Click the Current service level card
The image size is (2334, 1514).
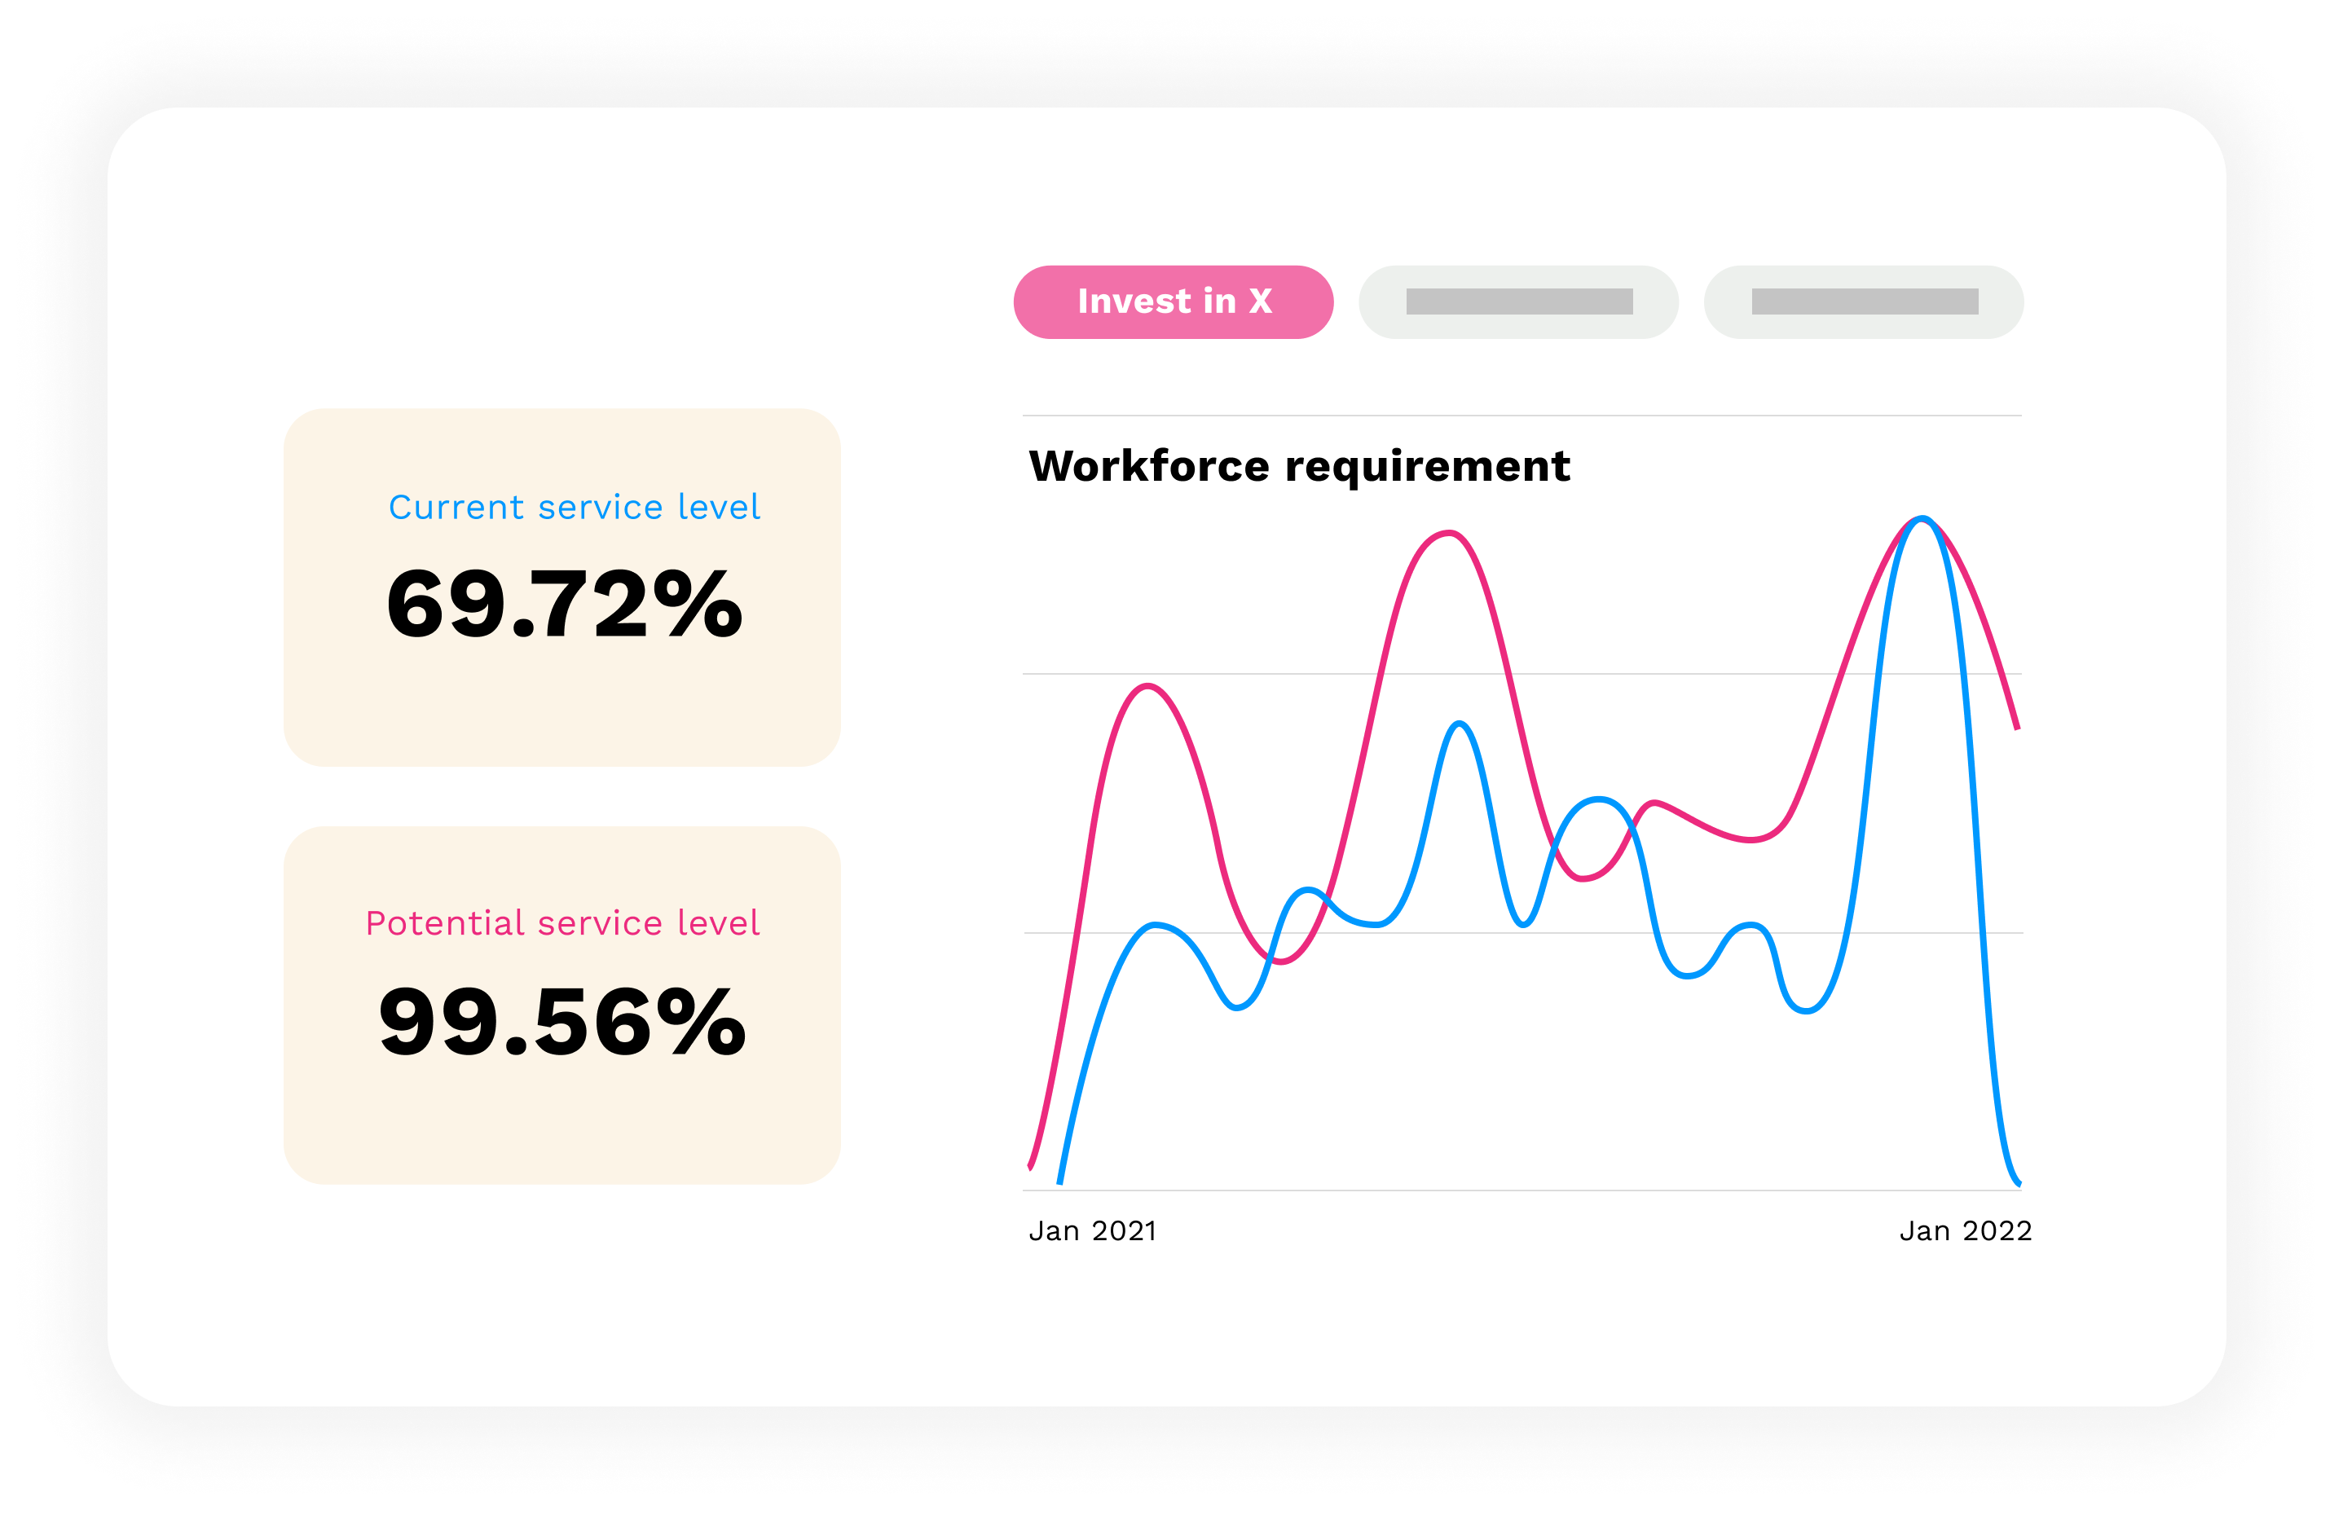pos(562,587)
